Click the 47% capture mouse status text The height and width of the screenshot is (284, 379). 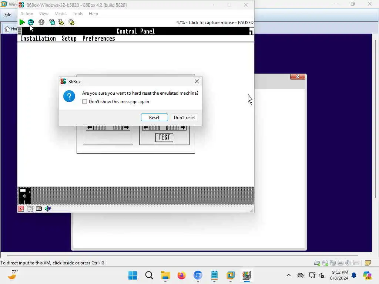point(215,23)
